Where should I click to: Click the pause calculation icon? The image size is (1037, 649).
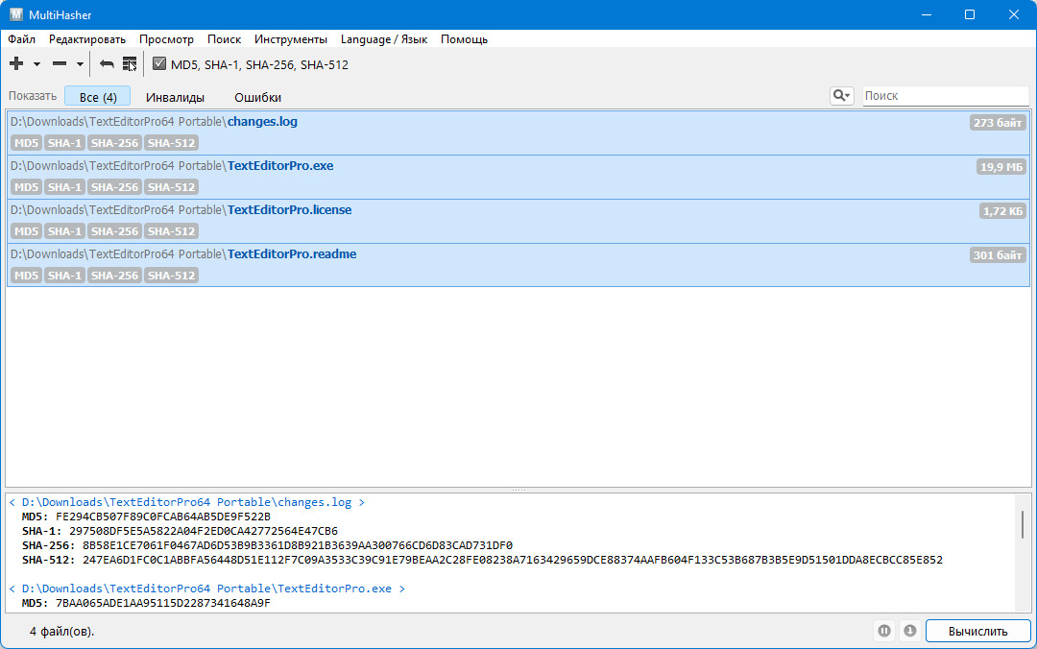884,631
